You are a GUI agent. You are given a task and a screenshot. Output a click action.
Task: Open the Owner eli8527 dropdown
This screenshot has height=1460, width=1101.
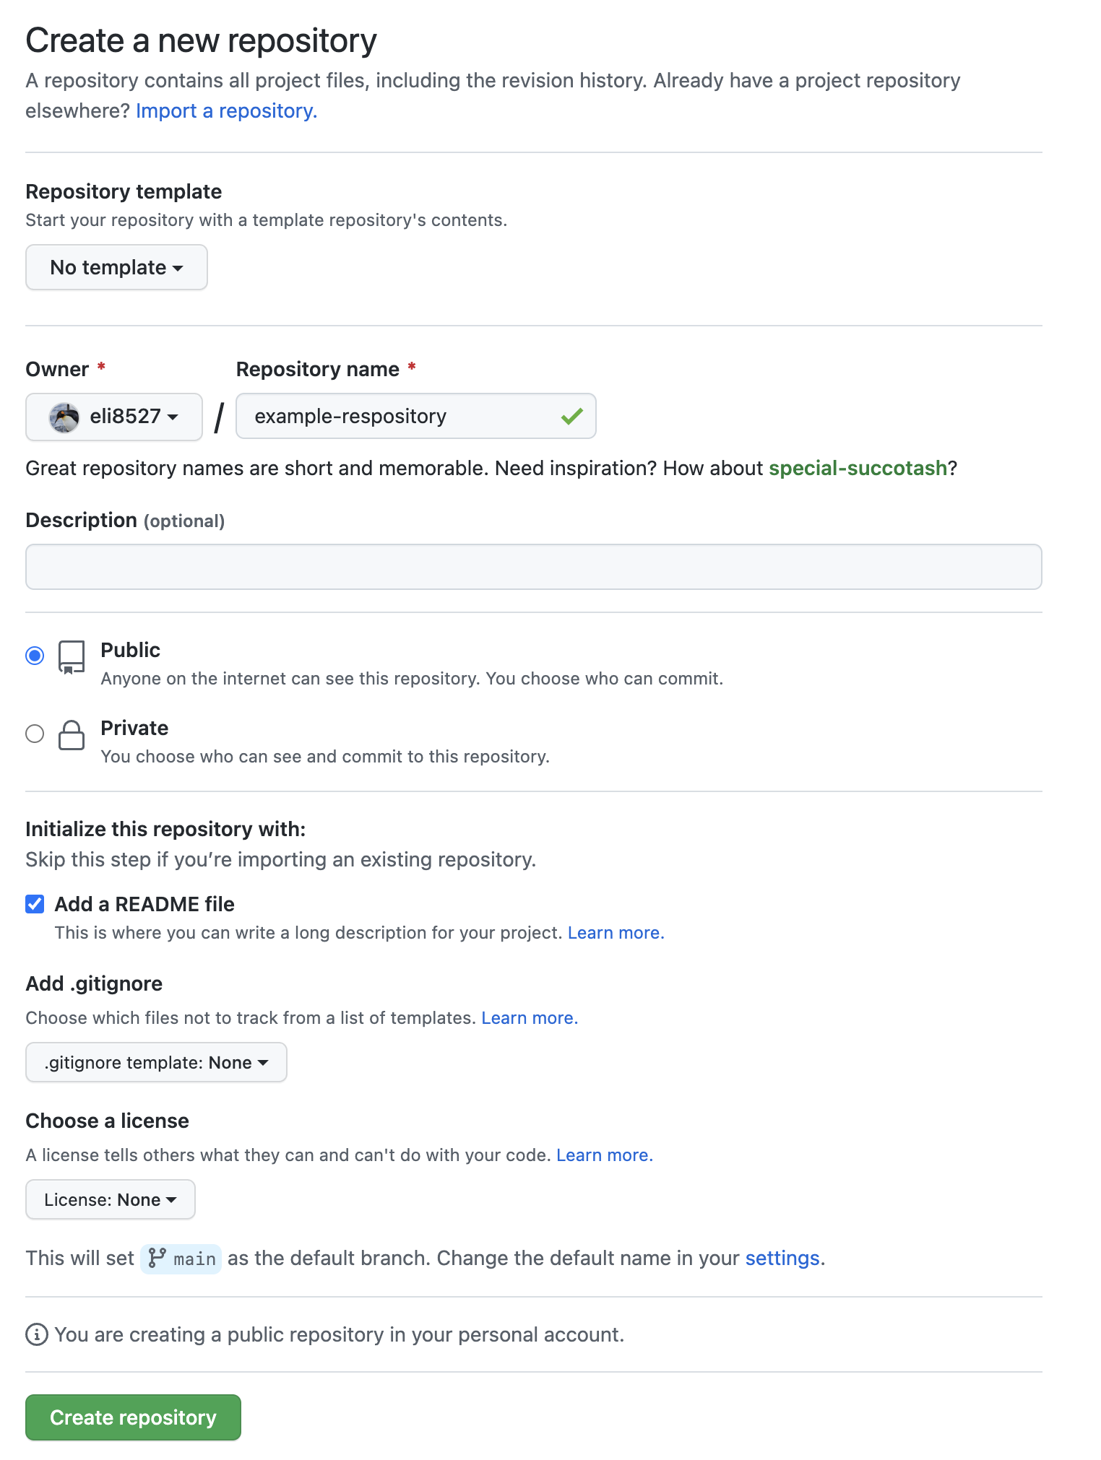(x=114, y=417)
